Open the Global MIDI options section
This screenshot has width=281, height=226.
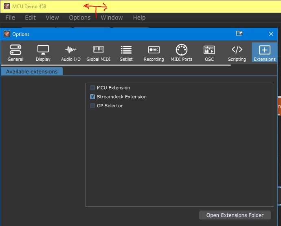pyautogui.click(x=99, y=53)
